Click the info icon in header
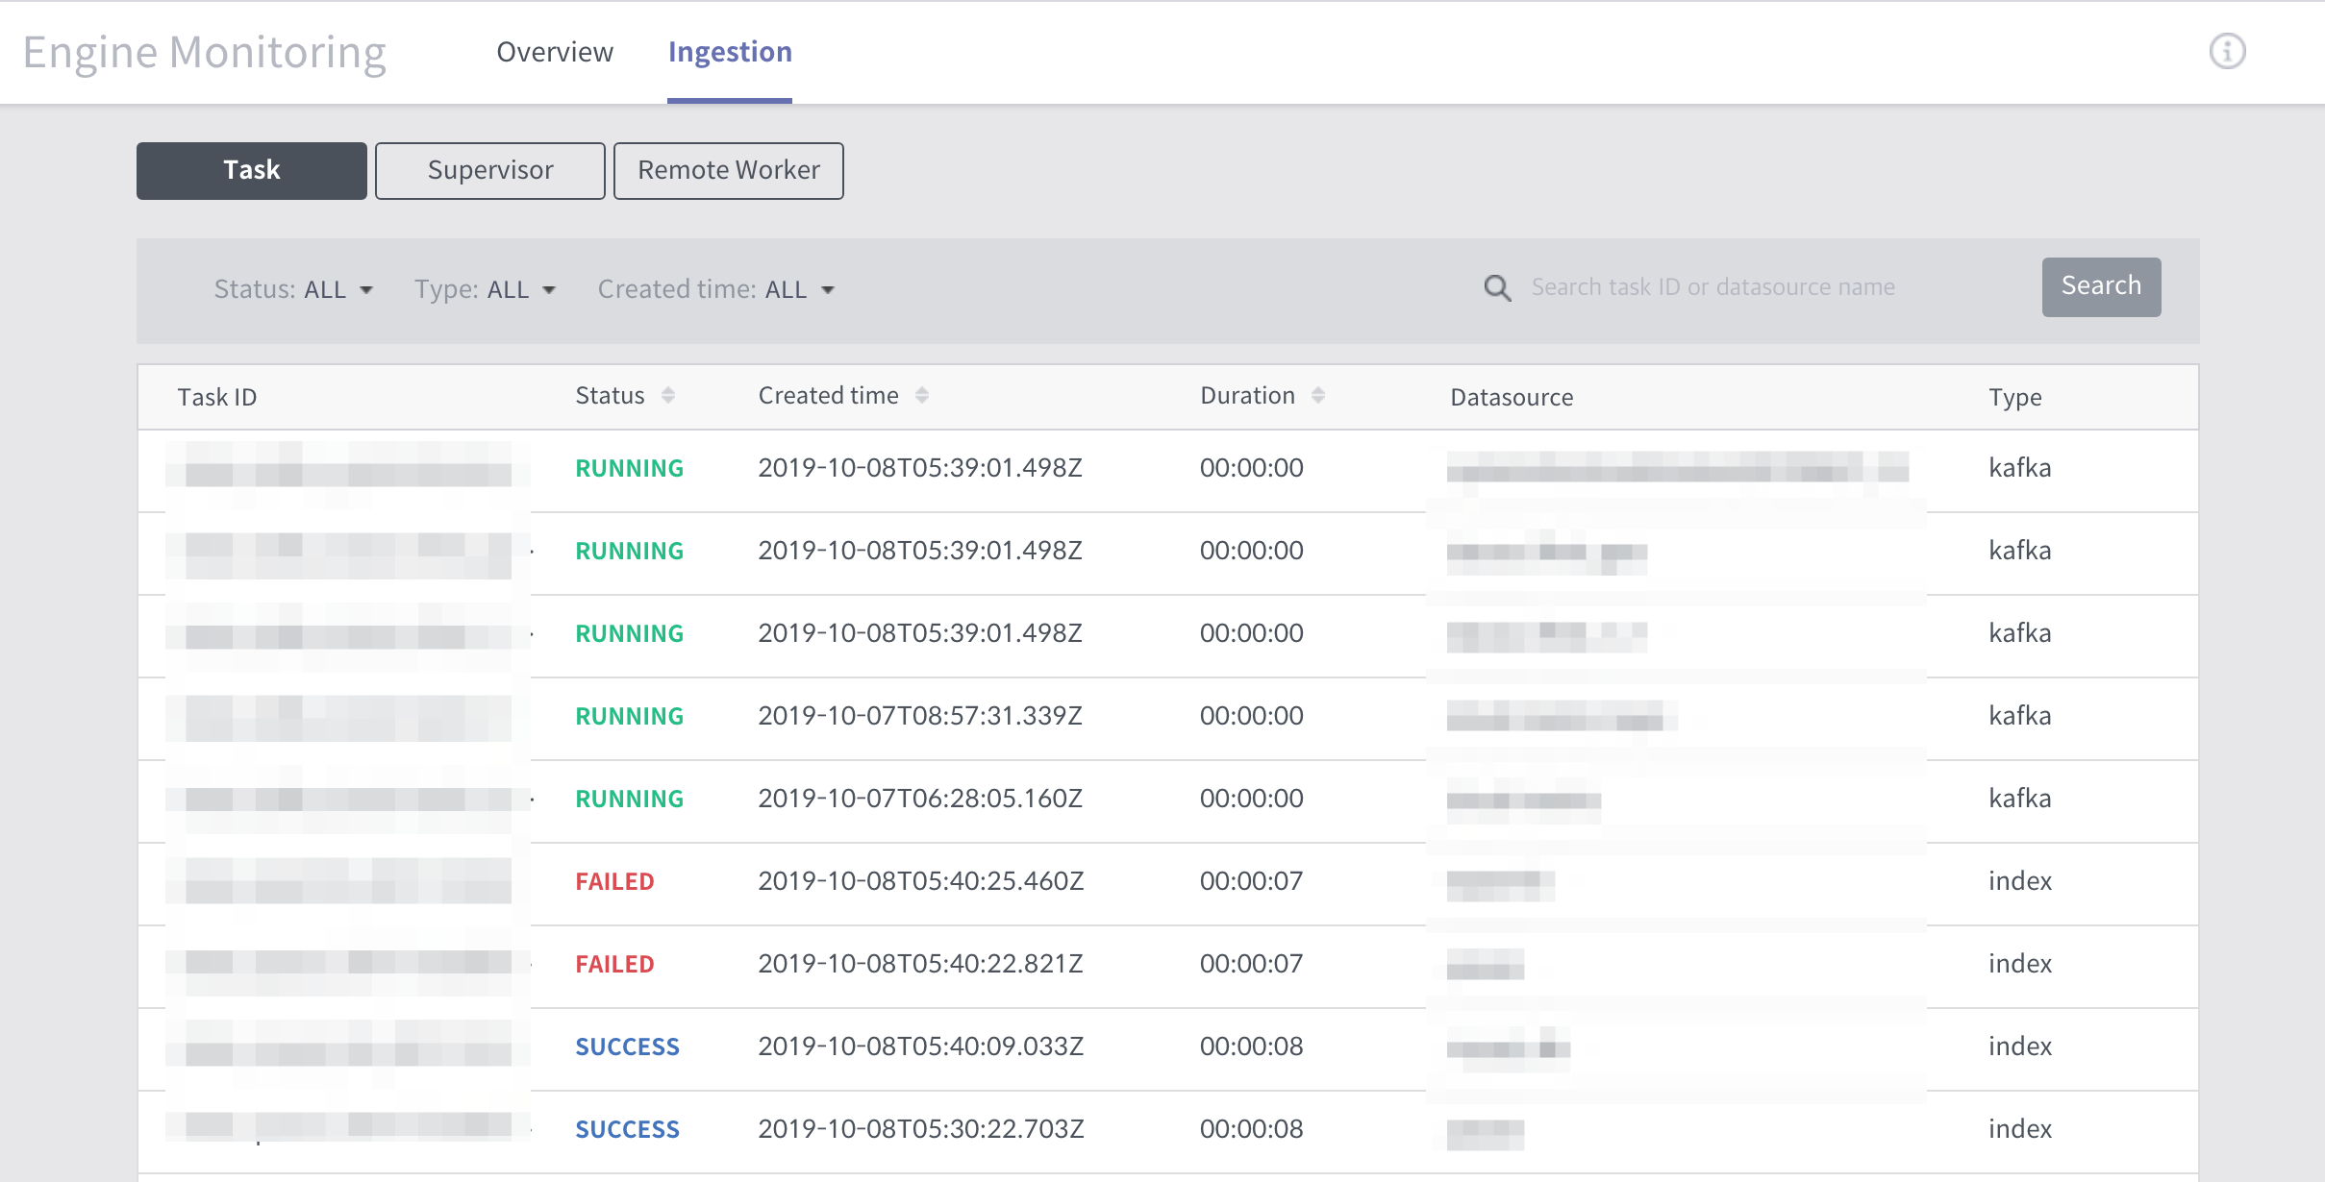 (x=2227, y=51)
